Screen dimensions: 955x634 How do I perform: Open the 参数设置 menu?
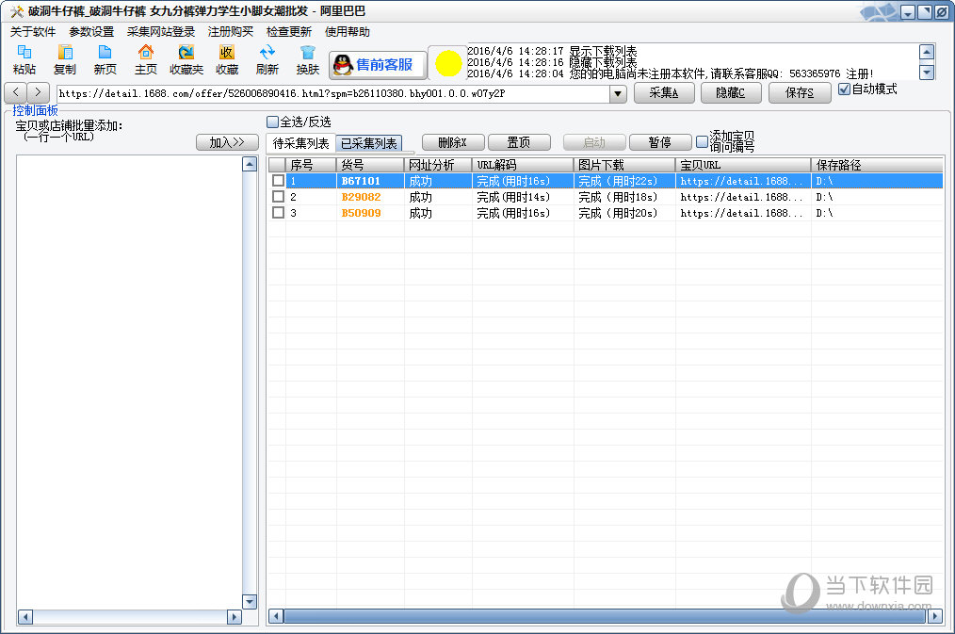point(91,32)
